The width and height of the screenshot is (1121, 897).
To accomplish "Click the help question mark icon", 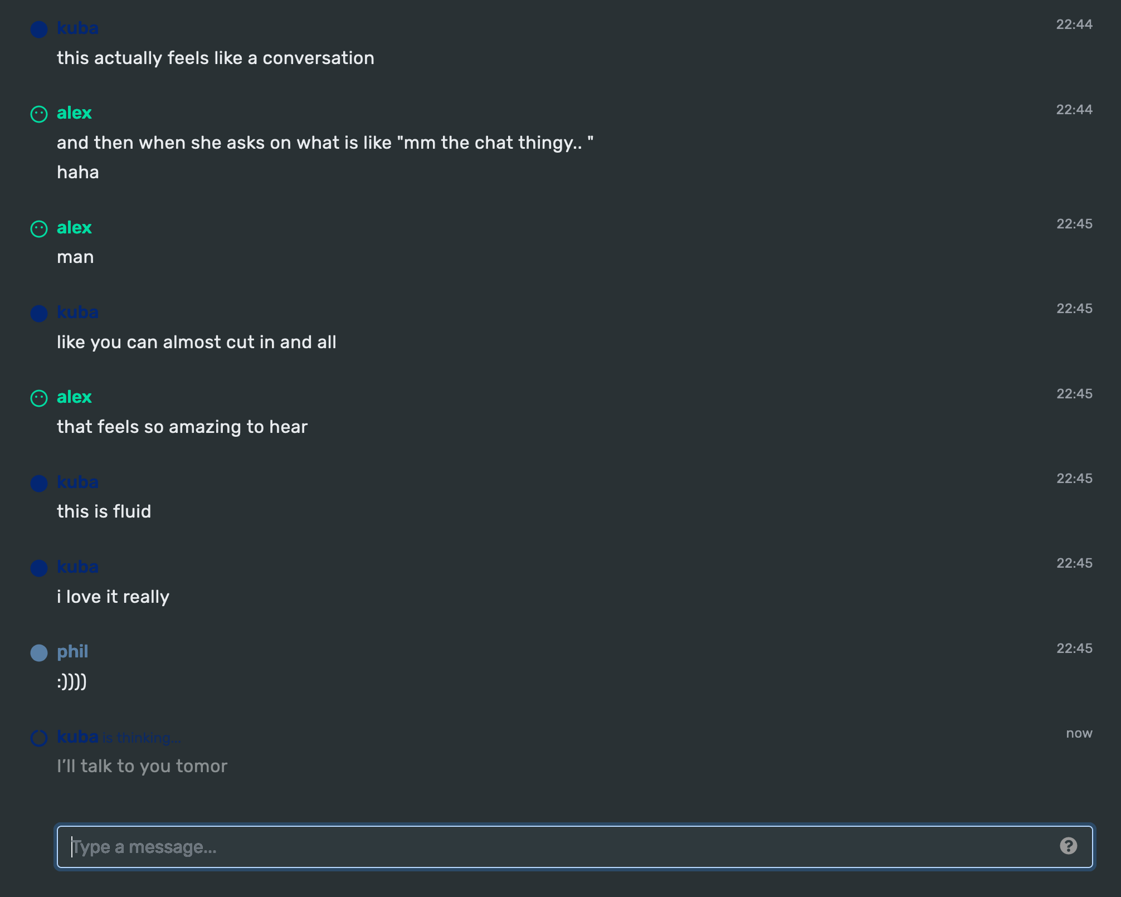I will (1068, 846).
